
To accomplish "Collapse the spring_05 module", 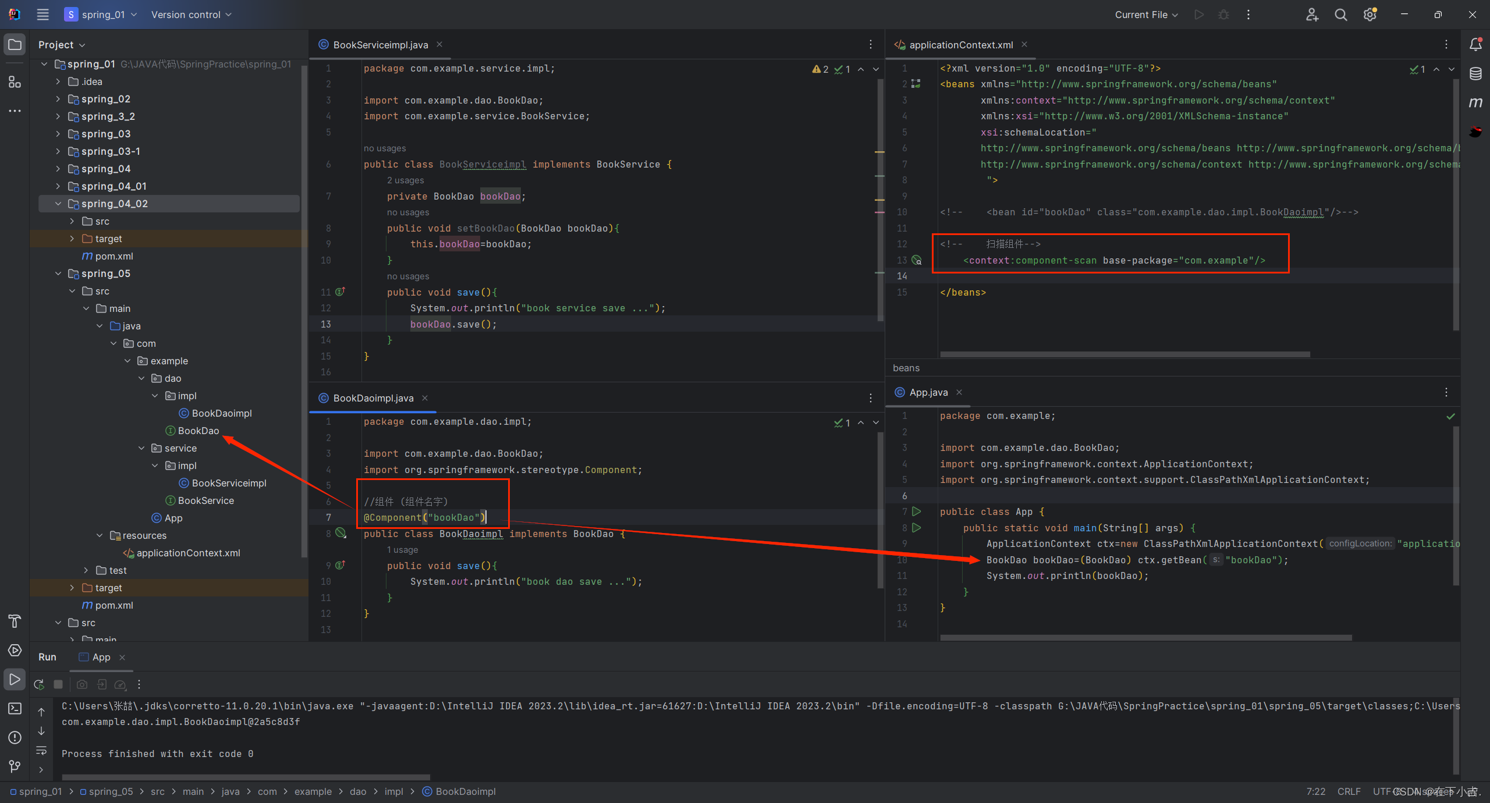I will click(x=58, y=273).
